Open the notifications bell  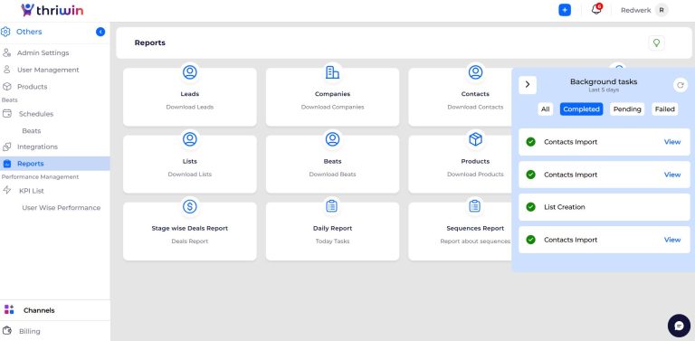click(596, 9)
